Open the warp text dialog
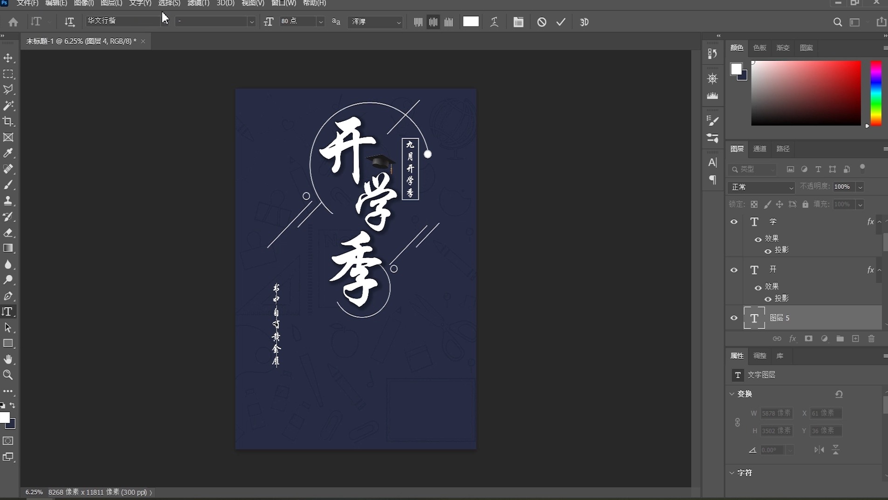Image resolution: width=888 pixels, height=500 pixels. pos(495,22)
